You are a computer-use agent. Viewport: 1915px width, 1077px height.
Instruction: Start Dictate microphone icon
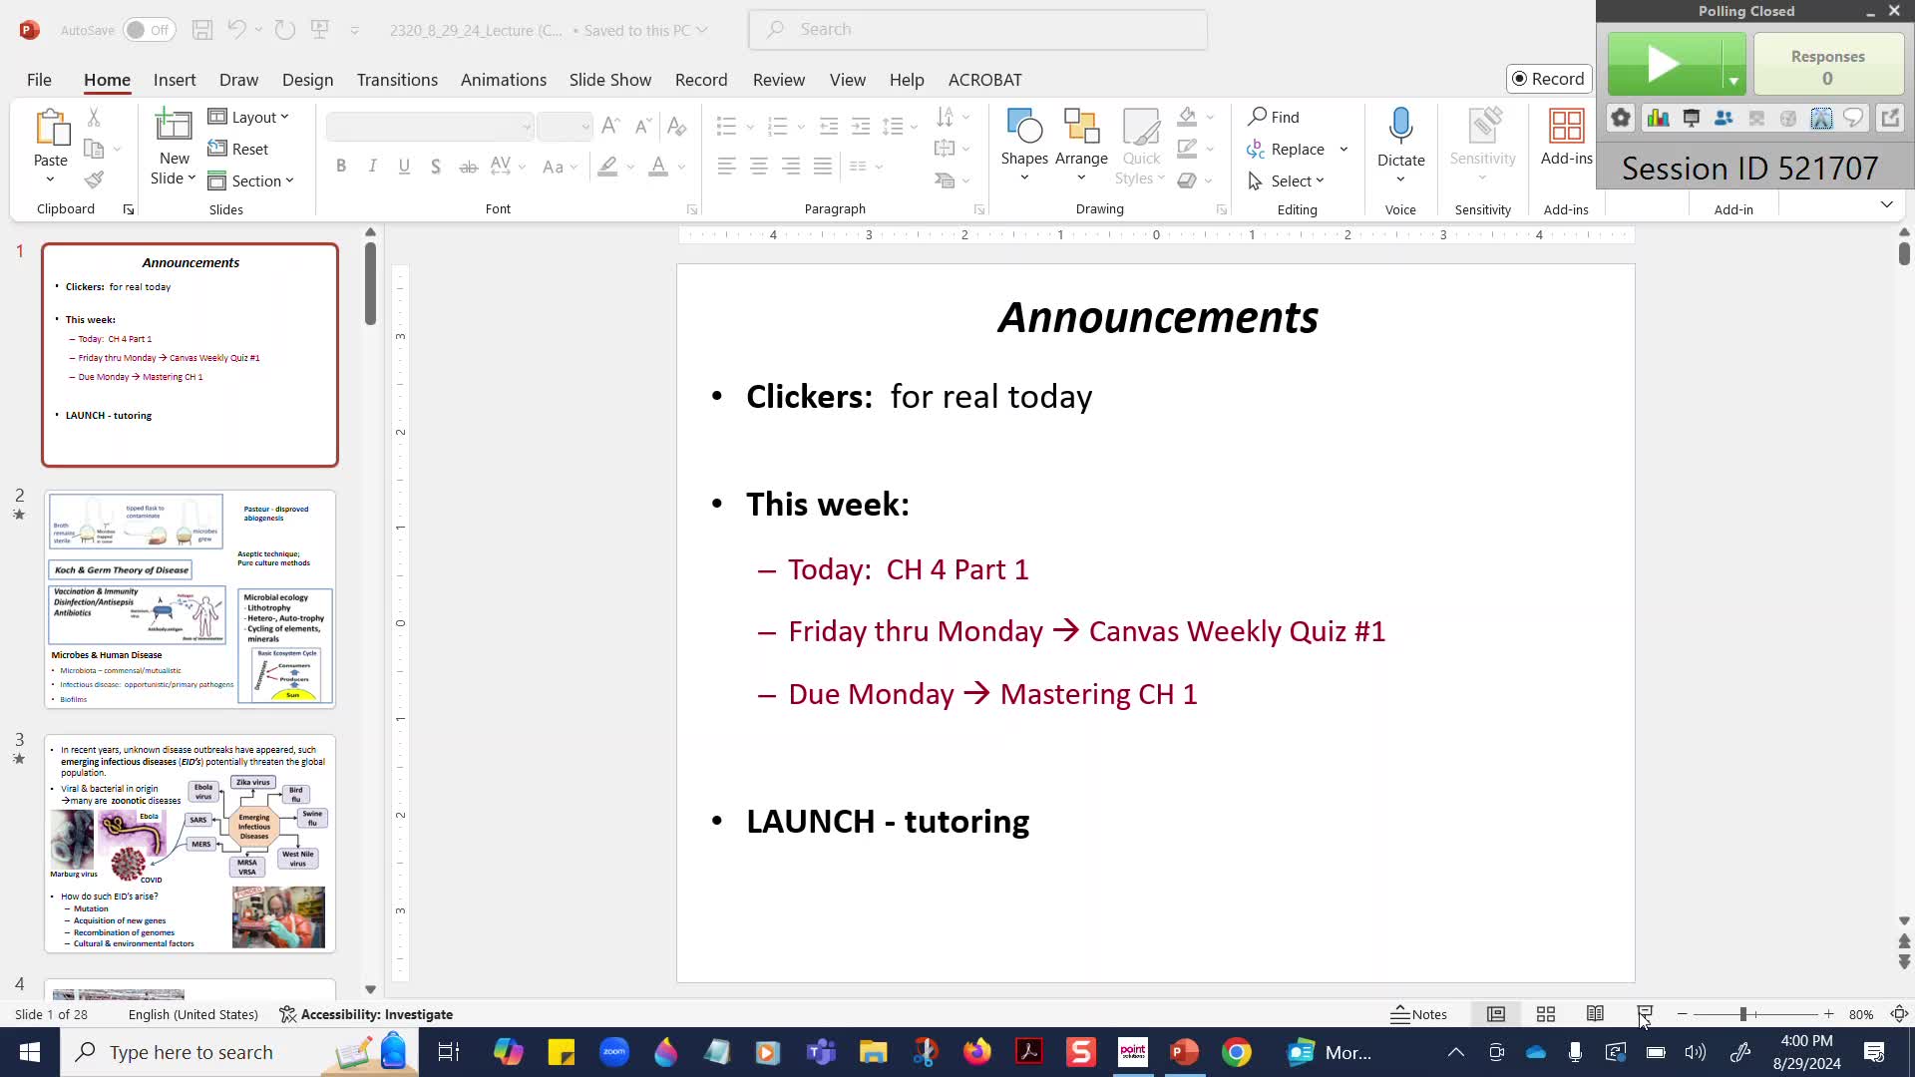click(1400, 126)
